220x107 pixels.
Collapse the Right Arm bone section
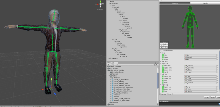(161, 64)
